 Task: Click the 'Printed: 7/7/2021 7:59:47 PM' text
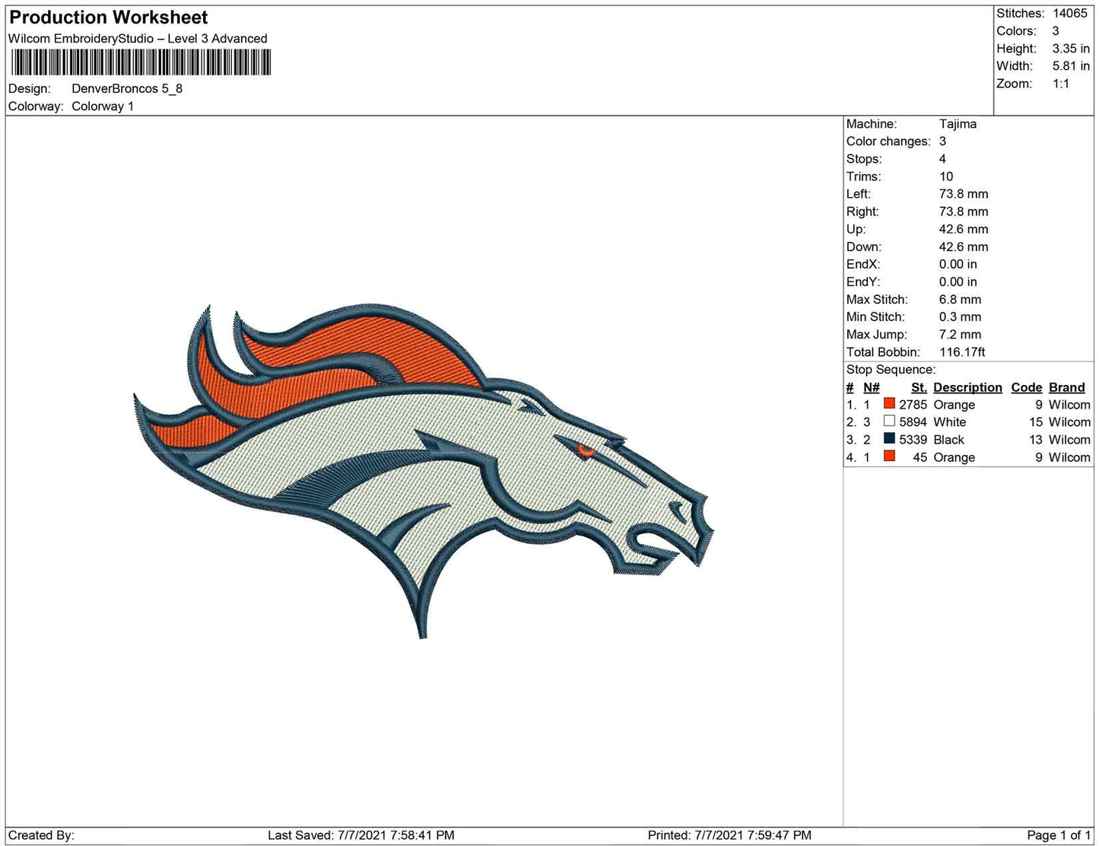(729, 835)
